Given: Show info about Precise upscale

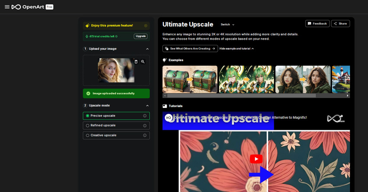Looking at the screenshot, I should point(145,116).
